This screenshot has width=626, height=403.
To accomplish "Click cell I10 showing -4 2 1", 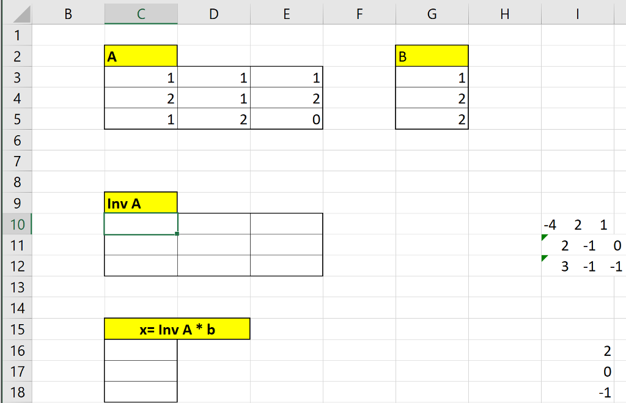I will [x=577, y=224].
